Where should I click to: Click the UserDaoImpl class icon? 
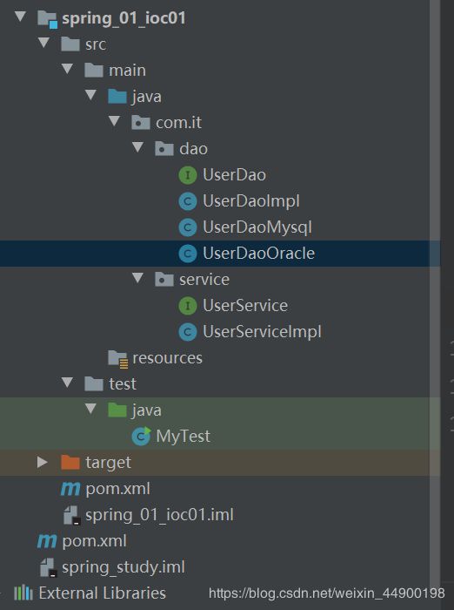[x=188, y=201]
